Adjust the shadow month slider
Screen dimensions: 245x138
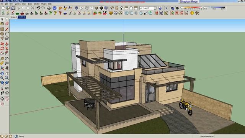pyautogui.click(x=191, y=8)
